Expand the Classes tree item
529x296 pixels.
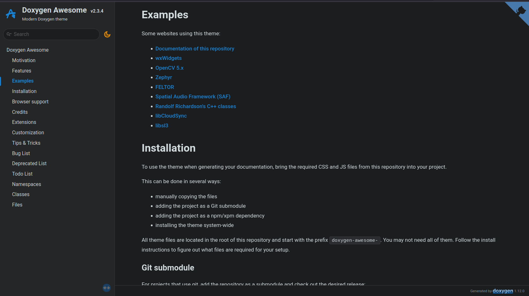pos(21,194)
